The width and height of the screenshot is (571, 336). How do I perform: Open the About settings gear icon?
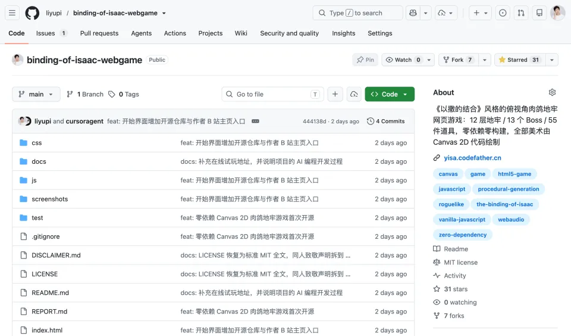click(x=552, y=92)
